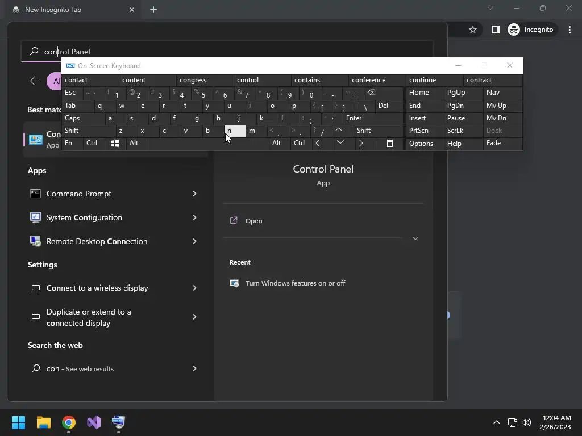The width and height of the screenshot is (582, 436).
Task: Click the Open icon in details pane
Action: (234, 221)
